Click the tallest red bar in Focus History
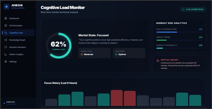The image size is (212, 109). (x=117, y=98)
